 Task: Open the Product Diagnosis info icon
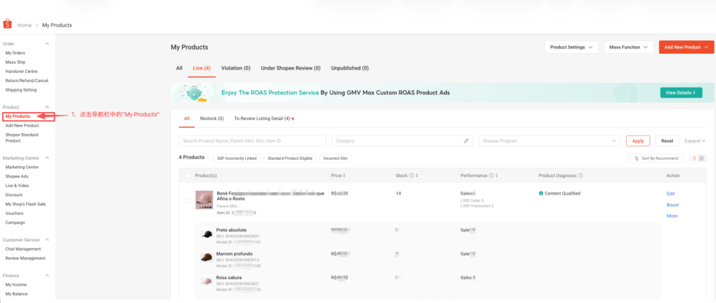[580, 176]
